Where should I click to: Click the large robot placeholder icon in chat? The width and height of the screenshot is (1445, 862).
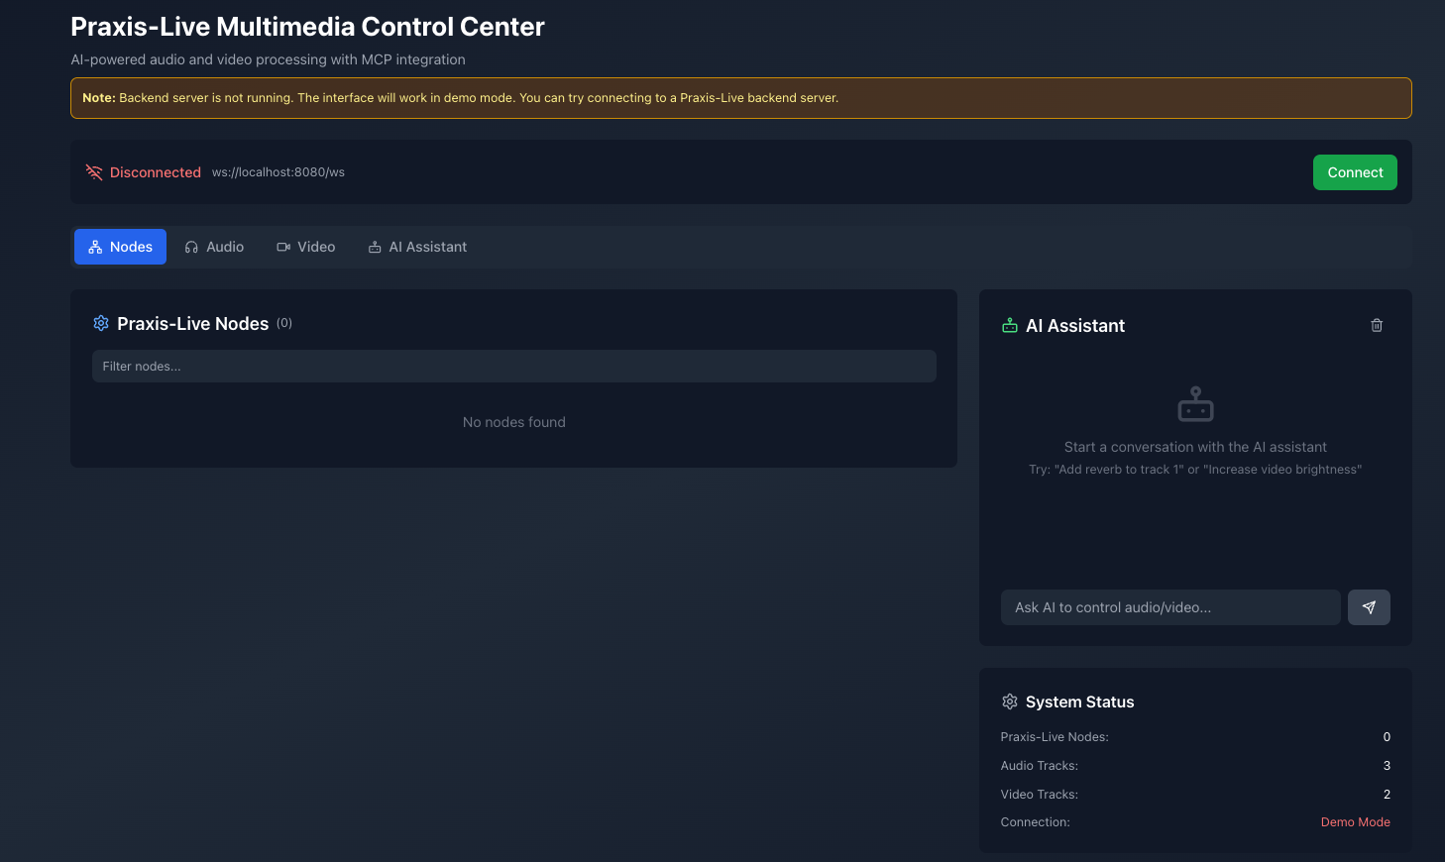point(1195,404)
